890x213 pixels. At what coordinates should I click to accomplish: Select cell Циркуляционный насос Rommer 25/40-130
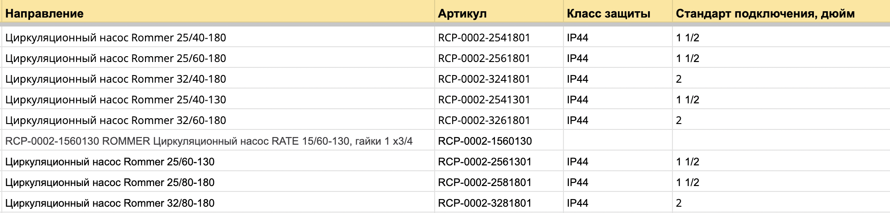point(218,99)
